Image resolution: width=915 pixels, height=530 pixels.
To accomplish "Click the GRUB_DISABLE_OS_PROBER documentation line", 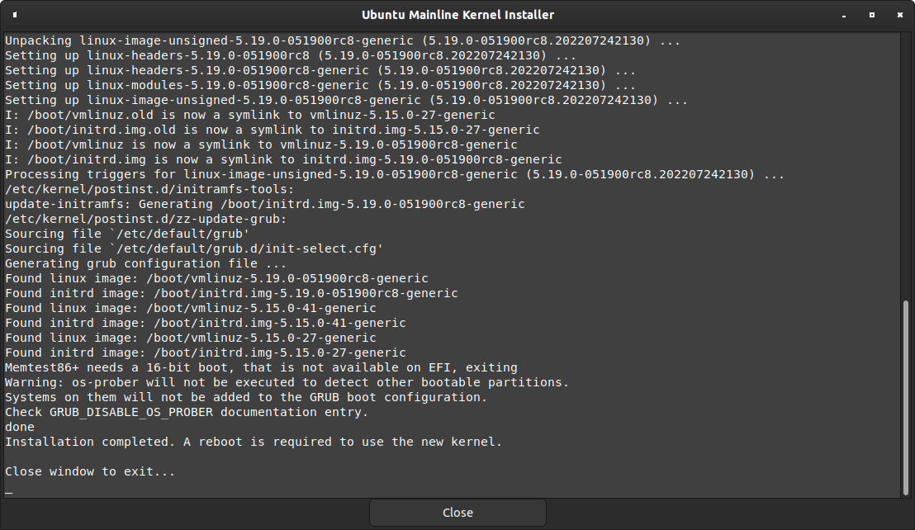I will [x=187, y=412].
